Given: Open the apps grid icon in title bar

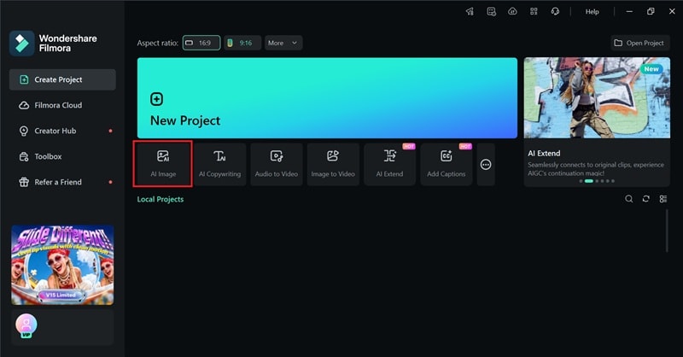Looking at the screenshot, I should (x=534, y=12).
